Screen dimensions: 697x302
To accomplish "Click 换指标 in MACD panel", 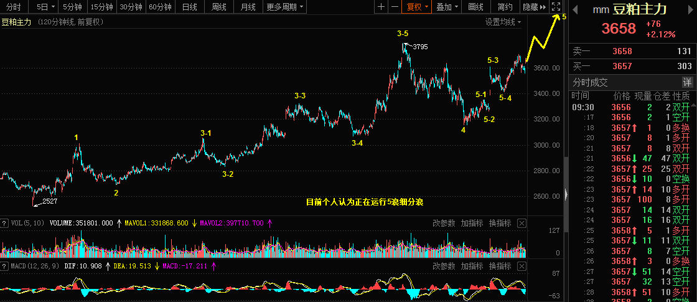I will [500, 266].
